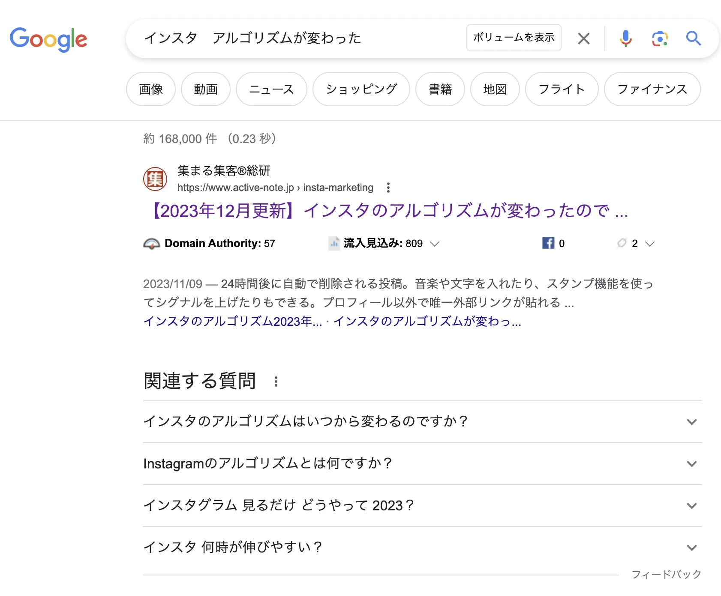Switch to the 画像 tab
The width and height of the screenshot is (721, 596).
151,89
